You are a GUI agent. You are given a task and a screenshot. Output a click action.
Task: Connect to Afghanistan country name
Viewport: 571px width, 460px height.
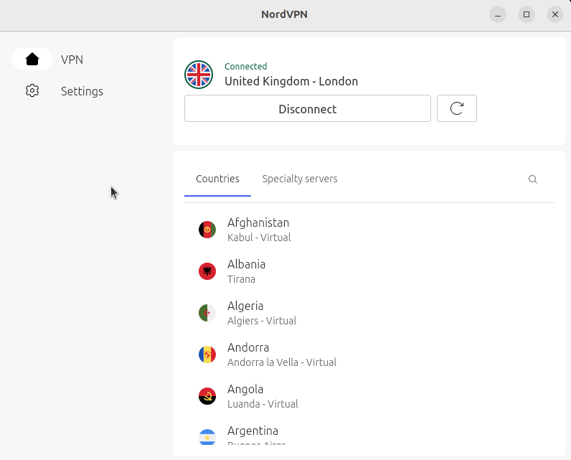tap(258, 222)
